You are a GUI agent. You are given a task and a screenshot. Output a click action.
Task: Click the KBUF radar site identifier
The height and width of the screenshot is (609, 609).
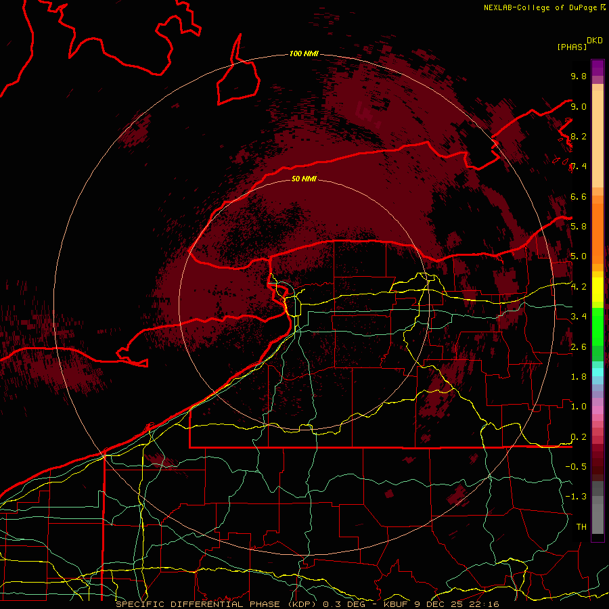395,604
